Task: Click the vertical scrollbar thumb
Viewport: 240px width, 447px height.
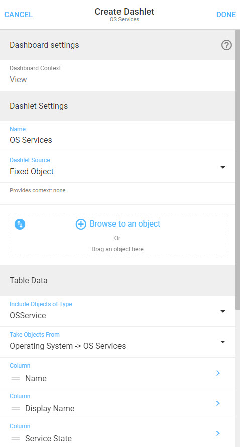Action: [x=237, y=170]
